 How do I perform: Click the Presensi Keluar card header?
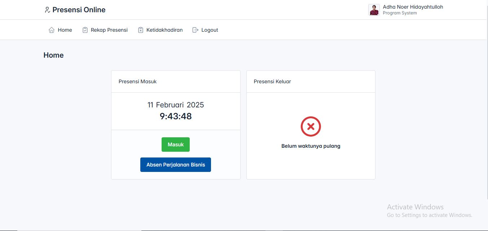[x=311, y=81]
